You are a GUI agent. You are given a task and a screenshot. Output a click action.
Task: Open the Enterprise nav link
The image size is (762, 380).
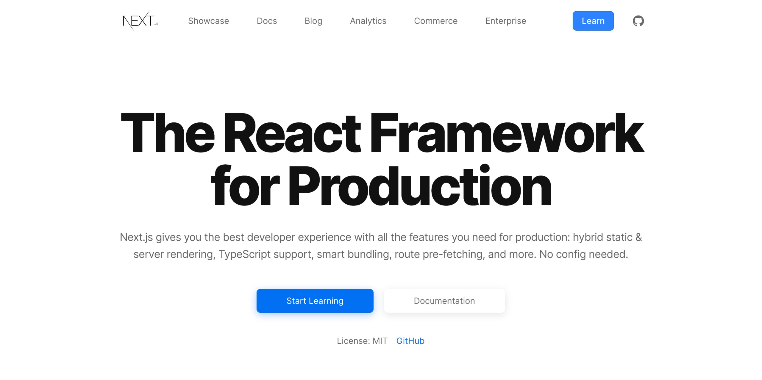[505, 21]
